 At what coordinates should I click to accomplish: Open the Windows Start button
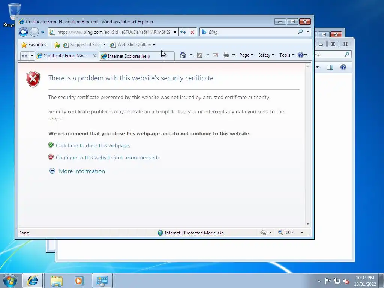(10, 280)
